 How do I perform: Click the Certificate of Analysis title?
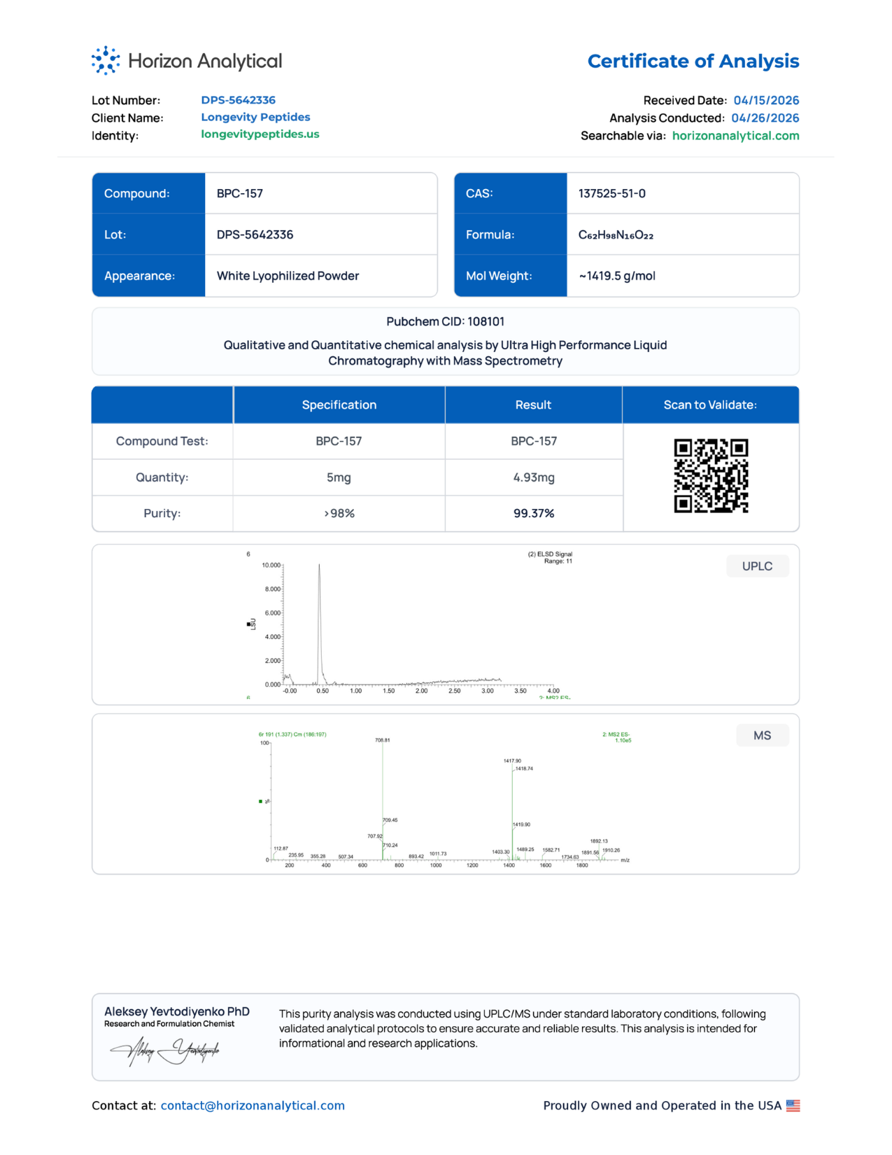pyautogui.click(x=693, y=61)
